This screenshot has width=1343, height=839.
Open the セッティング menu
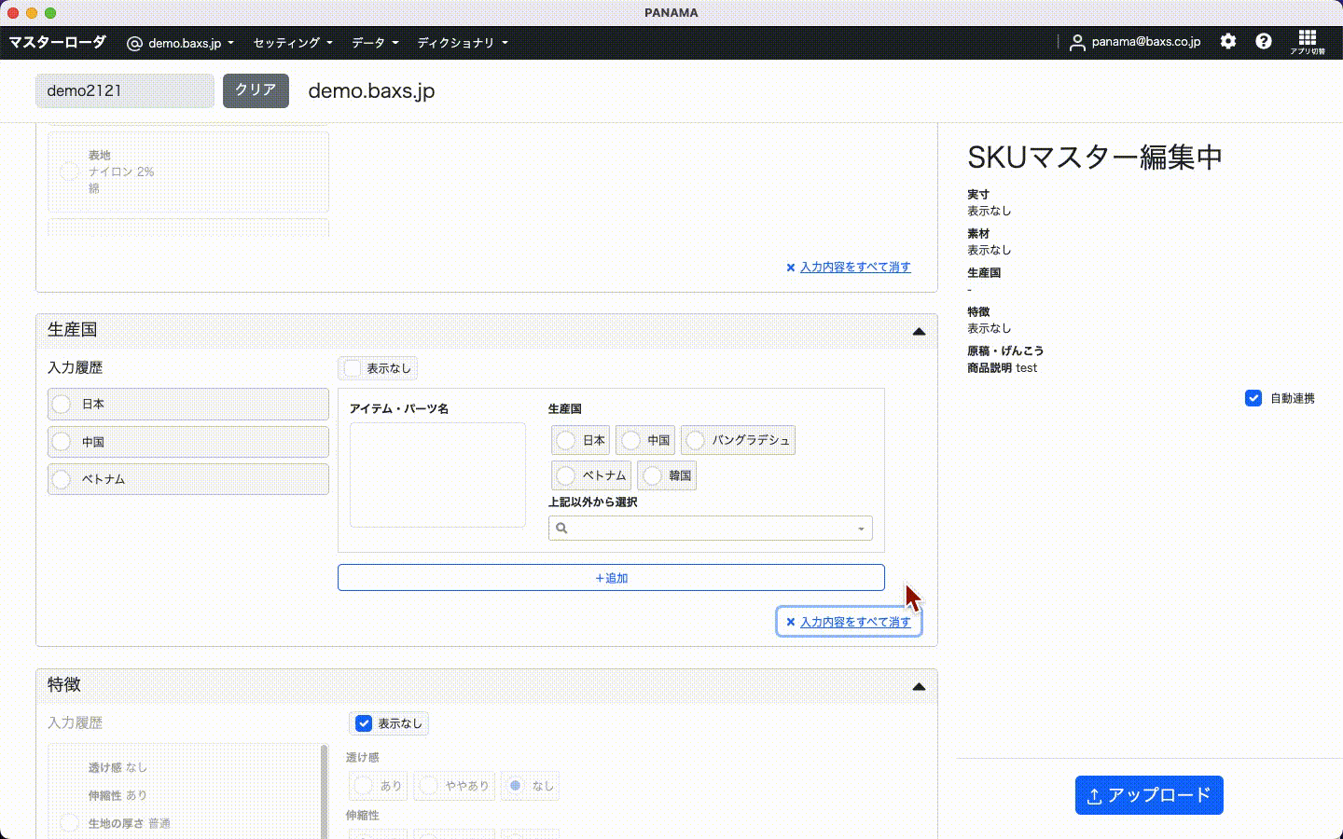click(292, 43)
